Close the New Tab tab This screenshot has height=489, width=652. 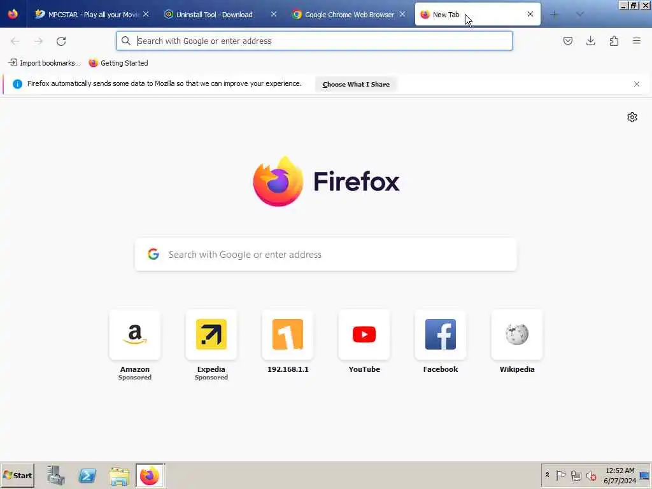[530, 14]
